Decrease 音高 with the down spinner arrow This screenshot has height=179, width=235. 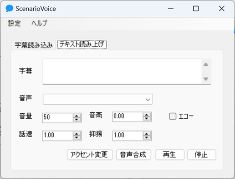[147, 119]
